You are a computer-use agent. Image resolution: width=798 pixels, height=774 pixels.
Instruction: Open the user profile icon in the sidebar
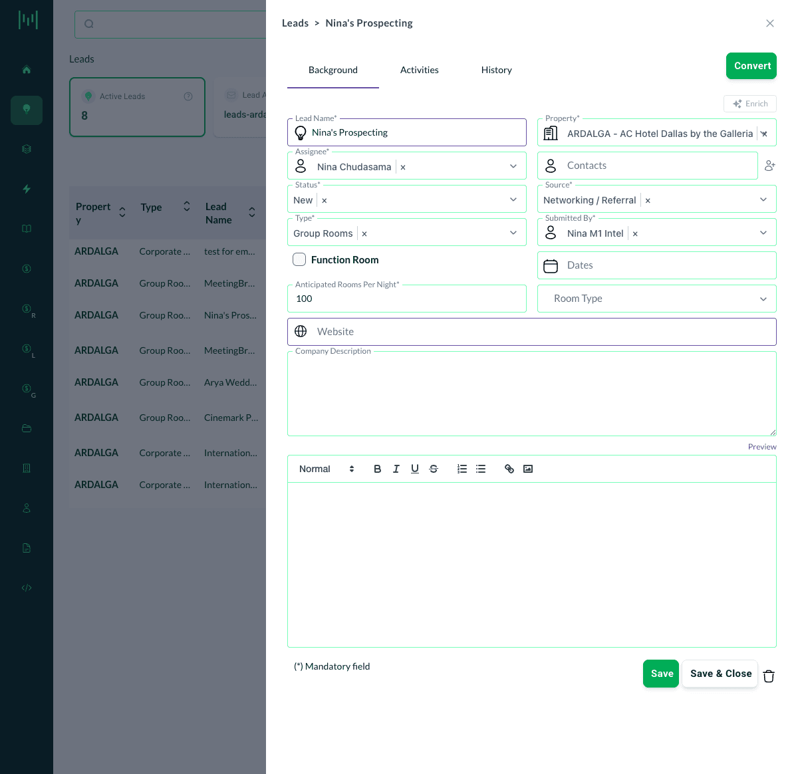(27, 508)
